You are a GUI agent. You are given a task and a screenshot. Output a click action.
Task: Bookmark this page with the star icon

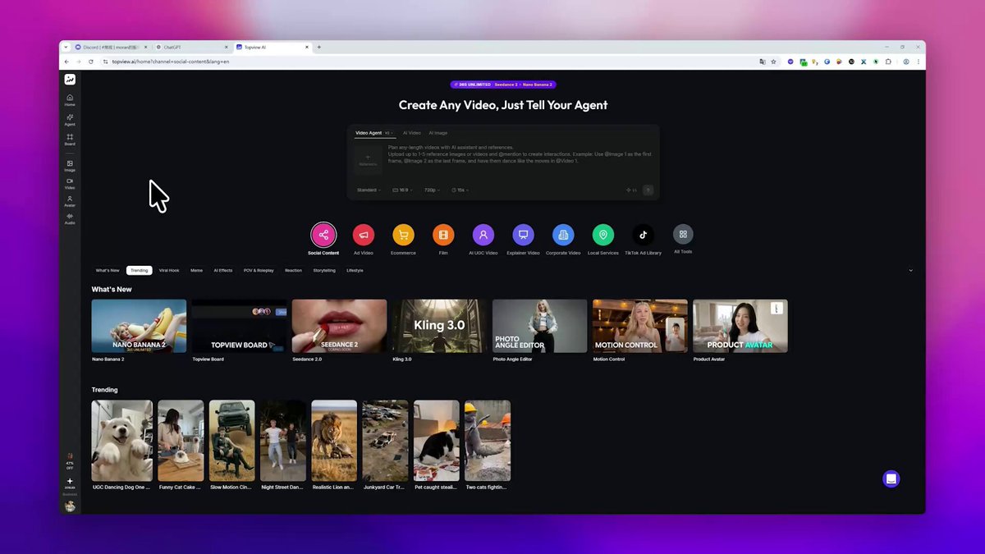773,62
